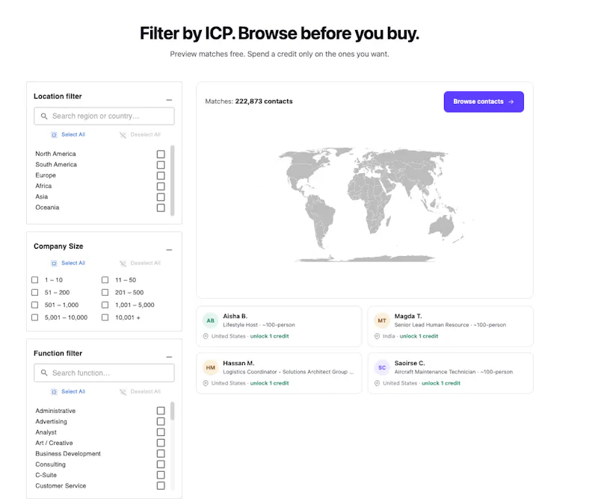This screenshot has height=504, width=598.
Task: Click the AB avatar of Aisha B.
Action: (211, 320)
